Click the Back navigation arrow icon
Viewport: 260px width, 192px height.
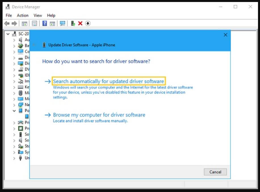pyautogui.click(x=7, y=23)
